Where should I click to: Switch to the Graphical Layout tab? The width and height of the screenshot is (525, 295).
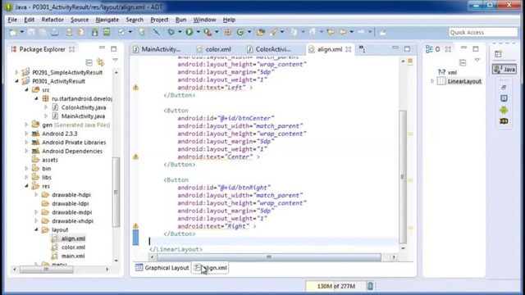pos(162,268)
